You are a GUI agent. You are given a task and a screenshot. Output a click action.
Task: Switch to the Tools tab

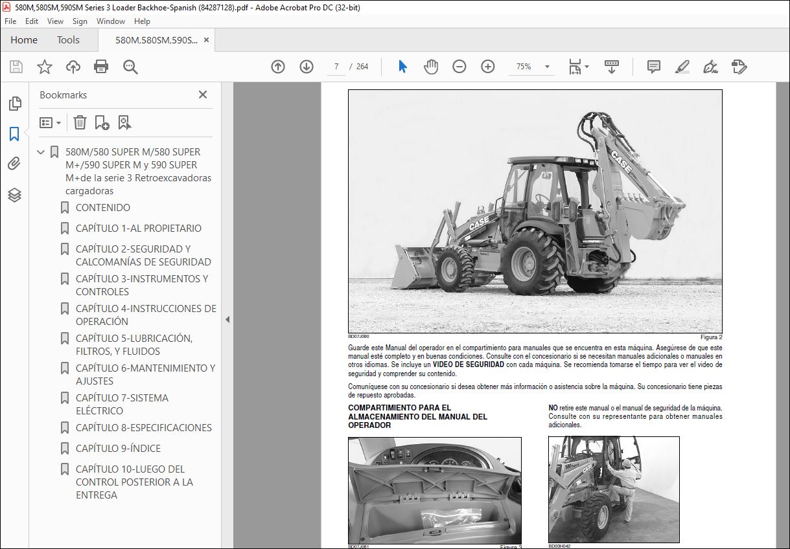click(68, 40)
